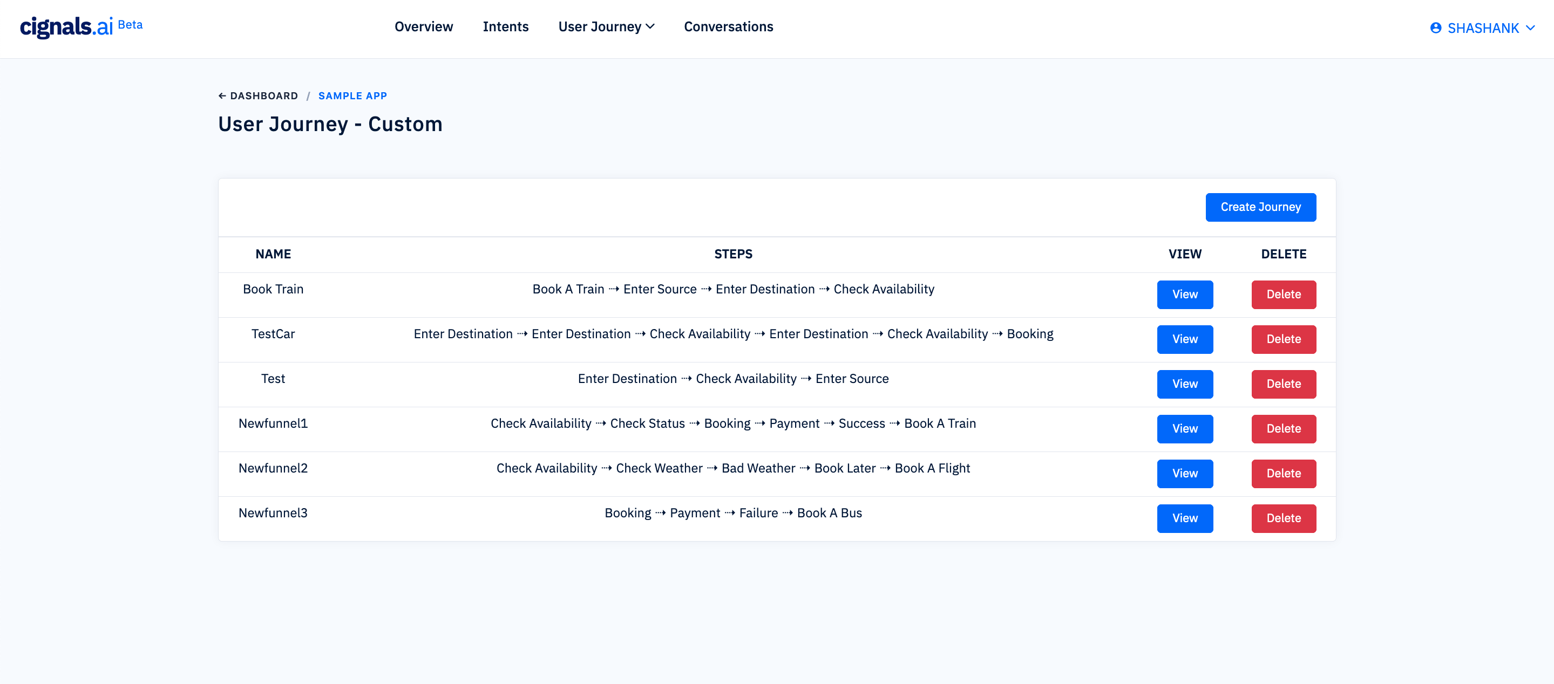Delete the Newfunnel3 journey
Screen dimensions: 1554x684
1283,518
